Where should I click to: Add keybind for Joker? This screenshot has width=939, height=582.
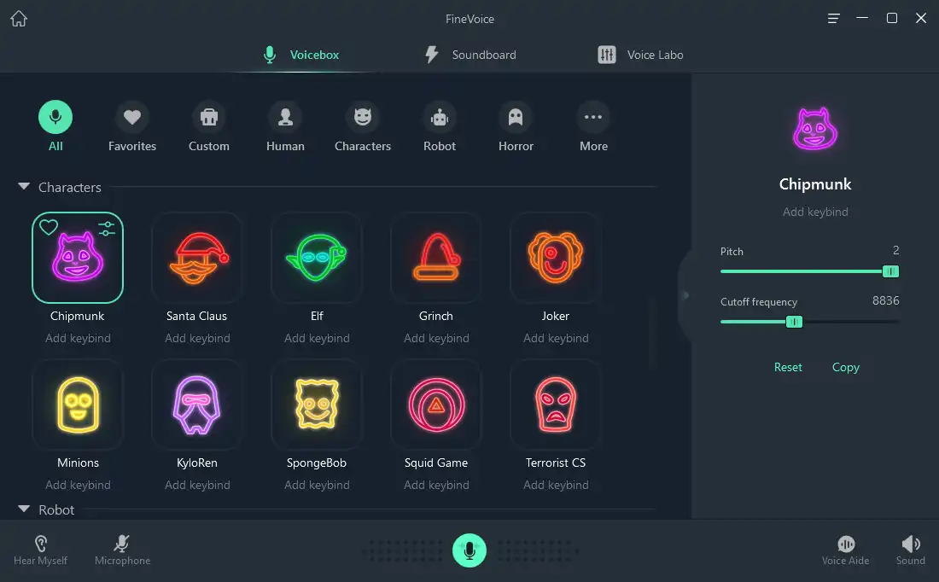coord(556,338)
